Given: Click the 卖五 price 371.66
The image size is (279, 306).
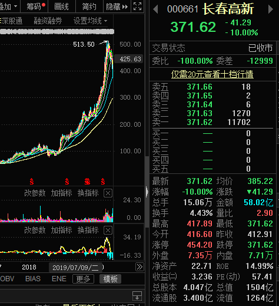Looking at the screenshot, I should pos(200,87).
